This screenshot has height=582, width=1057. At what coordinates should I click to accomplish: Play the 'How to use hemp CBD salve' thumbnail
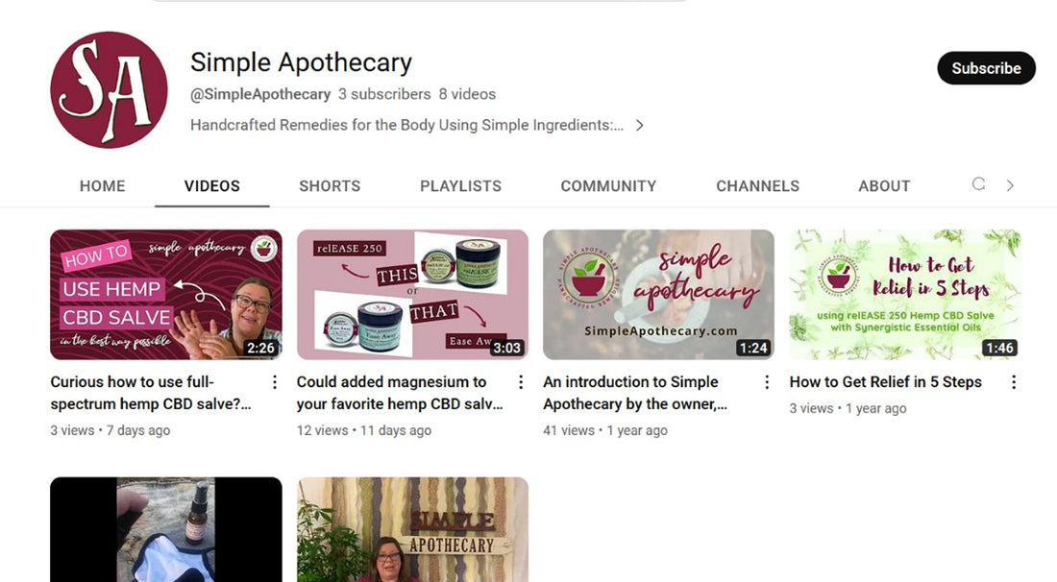pos(166,295)
